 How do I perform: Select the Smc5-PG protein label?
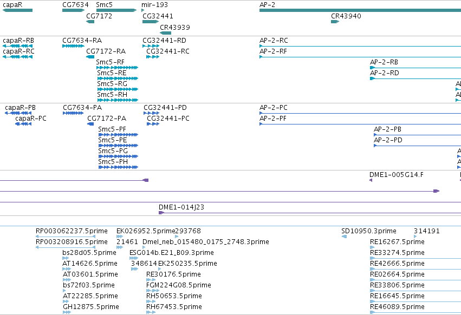click(x=113, y=151)
